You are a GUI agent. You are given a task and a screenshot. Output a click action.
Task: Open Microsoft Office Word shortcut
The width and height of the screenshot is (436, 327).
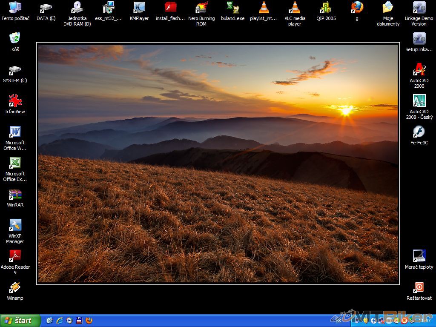(x=15, y=132)
